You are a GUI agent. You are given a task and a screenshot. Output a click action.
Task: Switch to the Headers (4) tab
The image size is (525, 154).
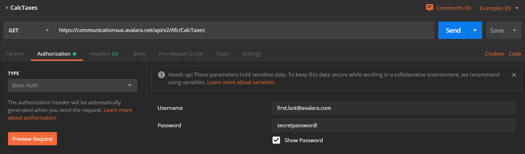[103, 54]
